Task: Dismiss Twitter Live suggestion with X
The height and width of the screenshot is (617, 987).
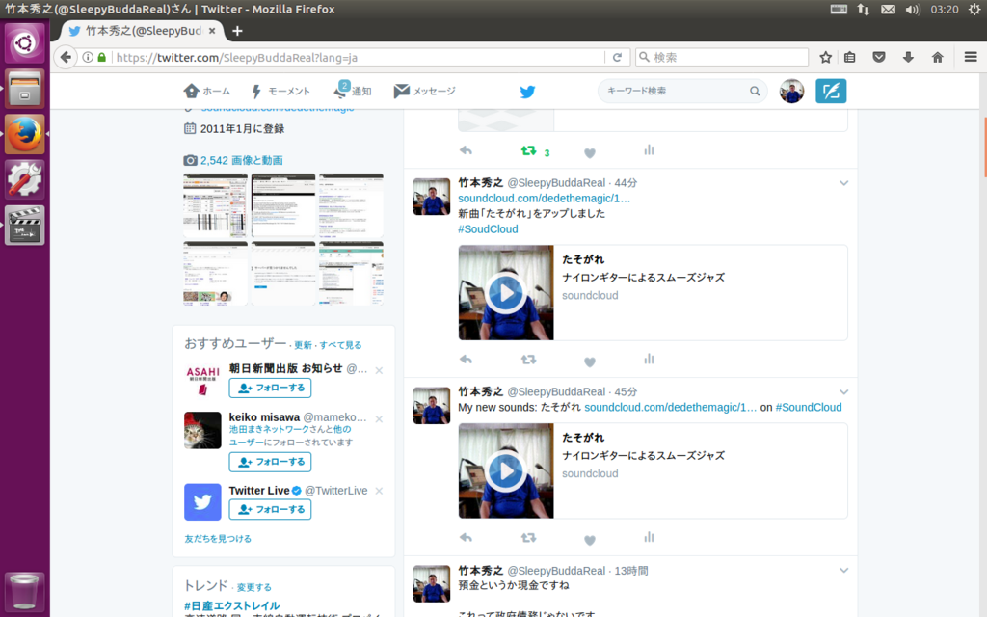Action: tap(379, 491)
